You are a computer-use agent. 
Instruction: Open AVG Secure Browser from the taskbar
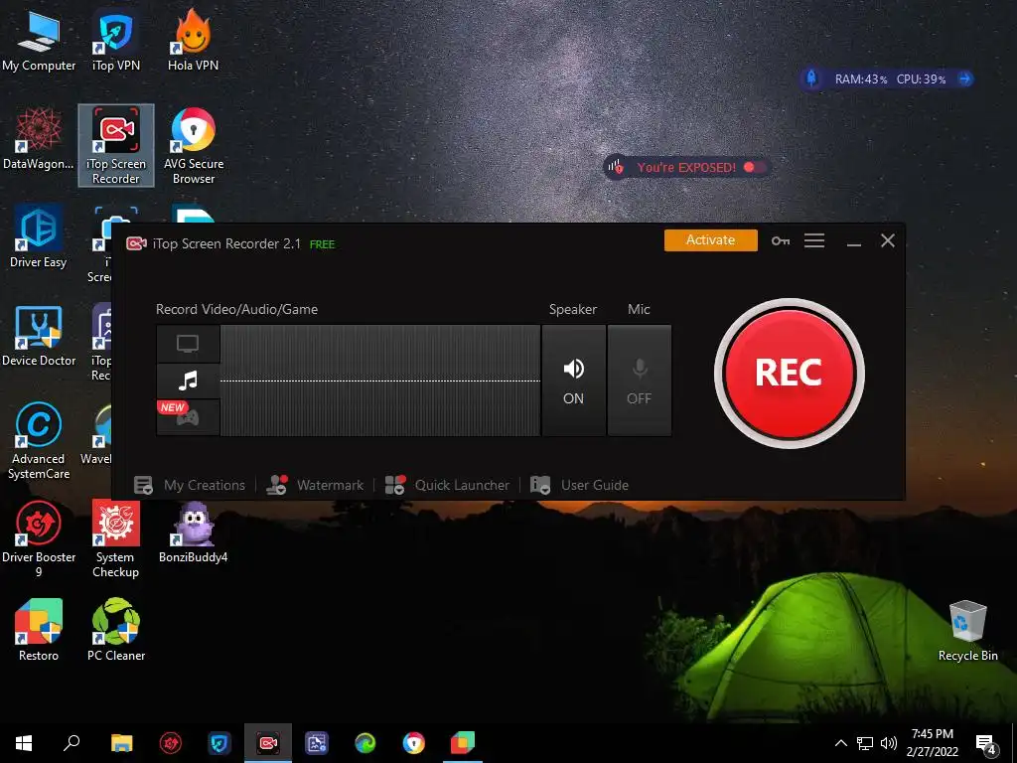pos(414,743)
